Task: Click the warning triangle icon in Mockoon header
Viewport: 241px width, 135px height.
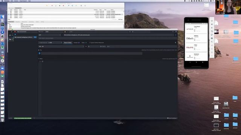Action: [65, 31]
